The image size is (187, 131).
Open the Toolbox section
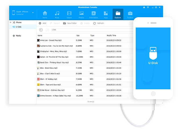130,15
